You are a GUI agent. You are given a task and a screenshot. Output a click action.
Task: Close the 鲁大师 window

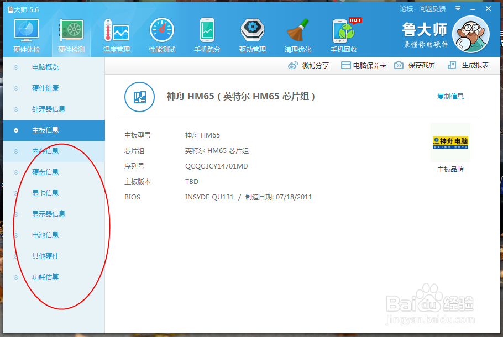(x=488, y=9)
